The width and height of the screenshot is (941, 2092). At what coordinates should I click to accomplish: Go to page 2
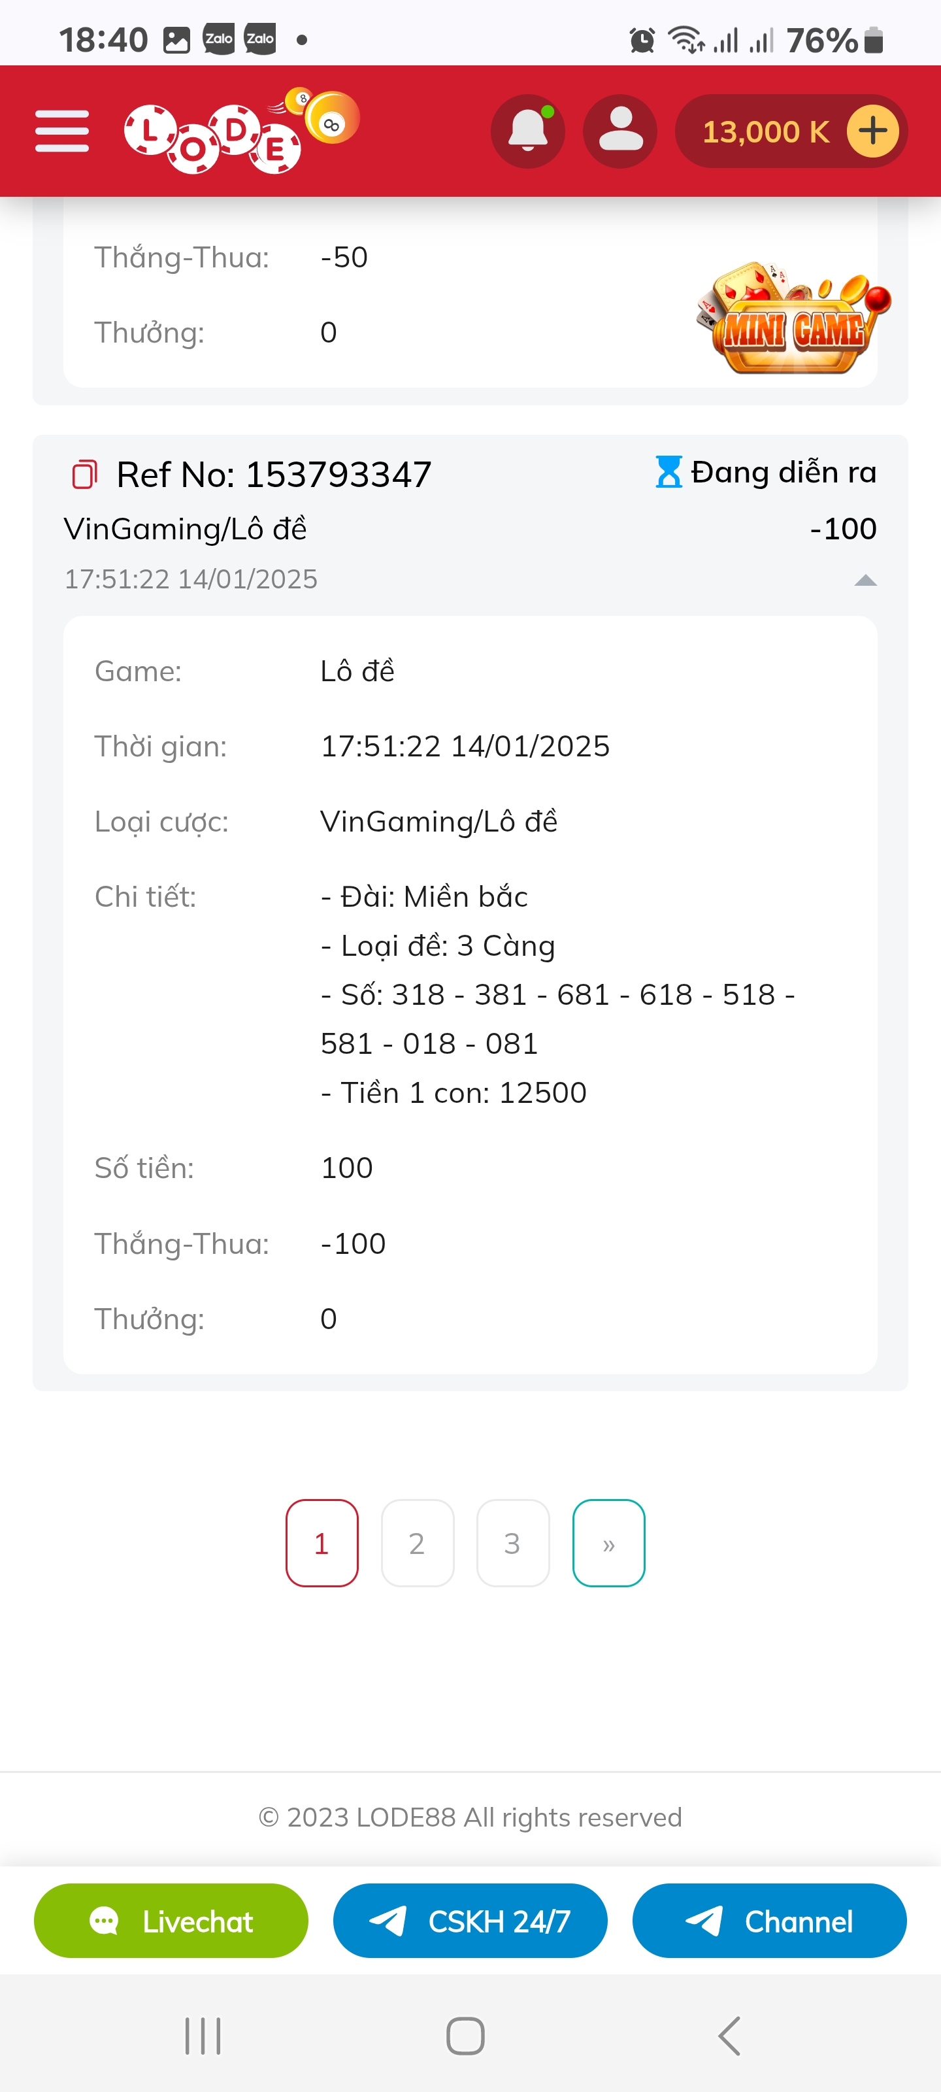click(418, 1542)
